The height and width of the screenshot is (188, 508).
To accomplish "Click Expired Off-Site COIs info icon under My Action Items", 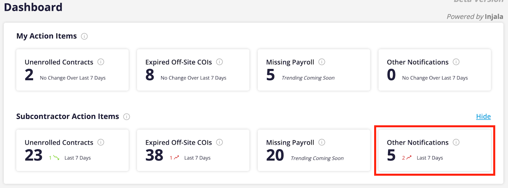I will (x=219, y=62).
